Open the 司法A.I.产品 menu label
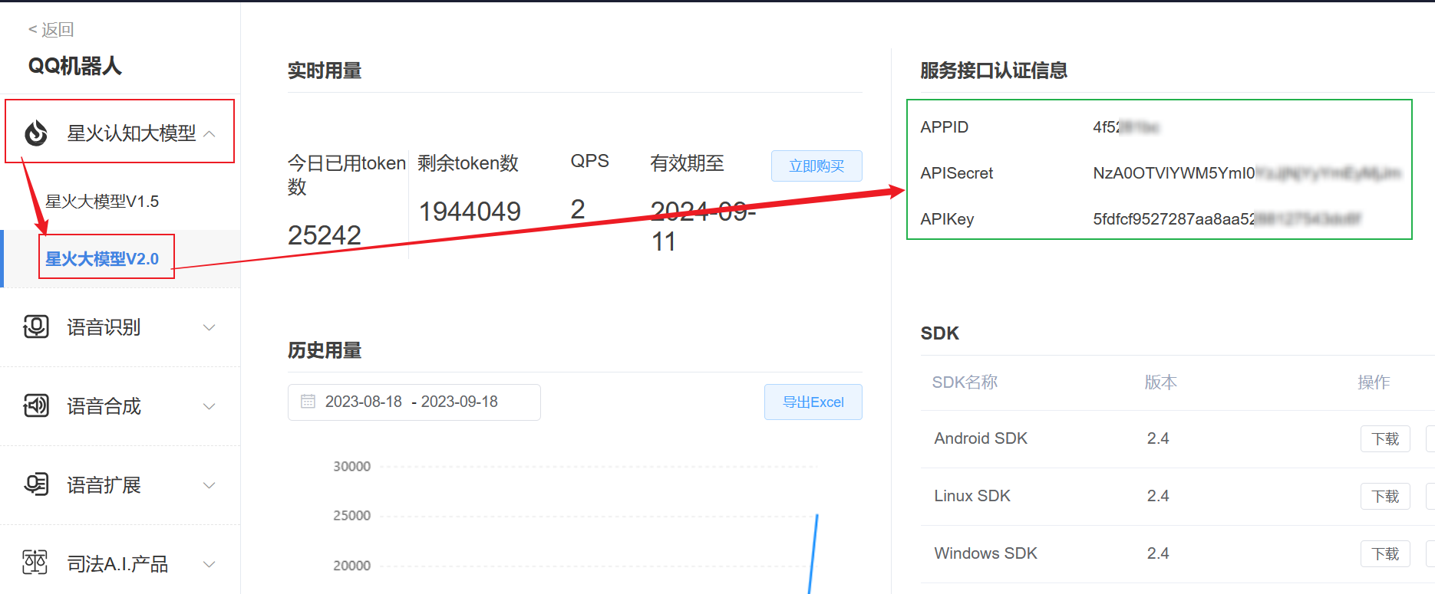The height and width of the screenshot is (594, 1435). [117, 564]
